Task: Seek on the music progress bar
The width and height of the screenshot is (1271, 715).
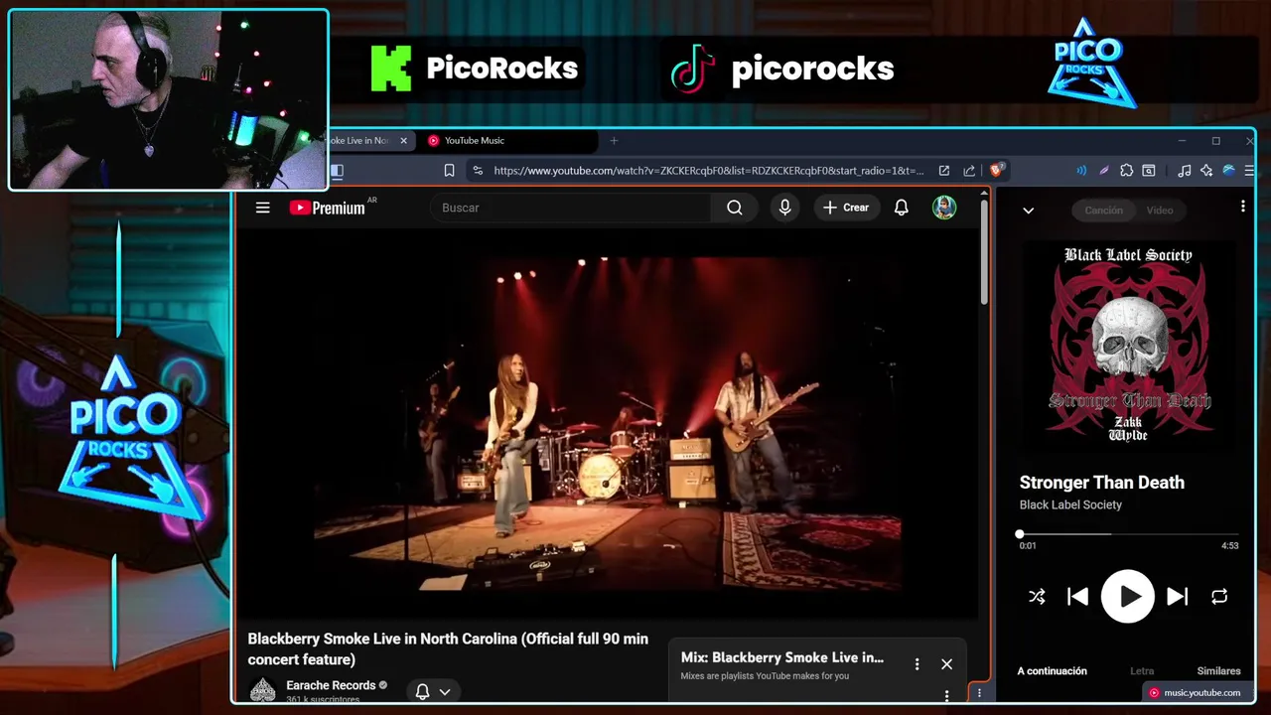Action: (x=1128, y=534)
